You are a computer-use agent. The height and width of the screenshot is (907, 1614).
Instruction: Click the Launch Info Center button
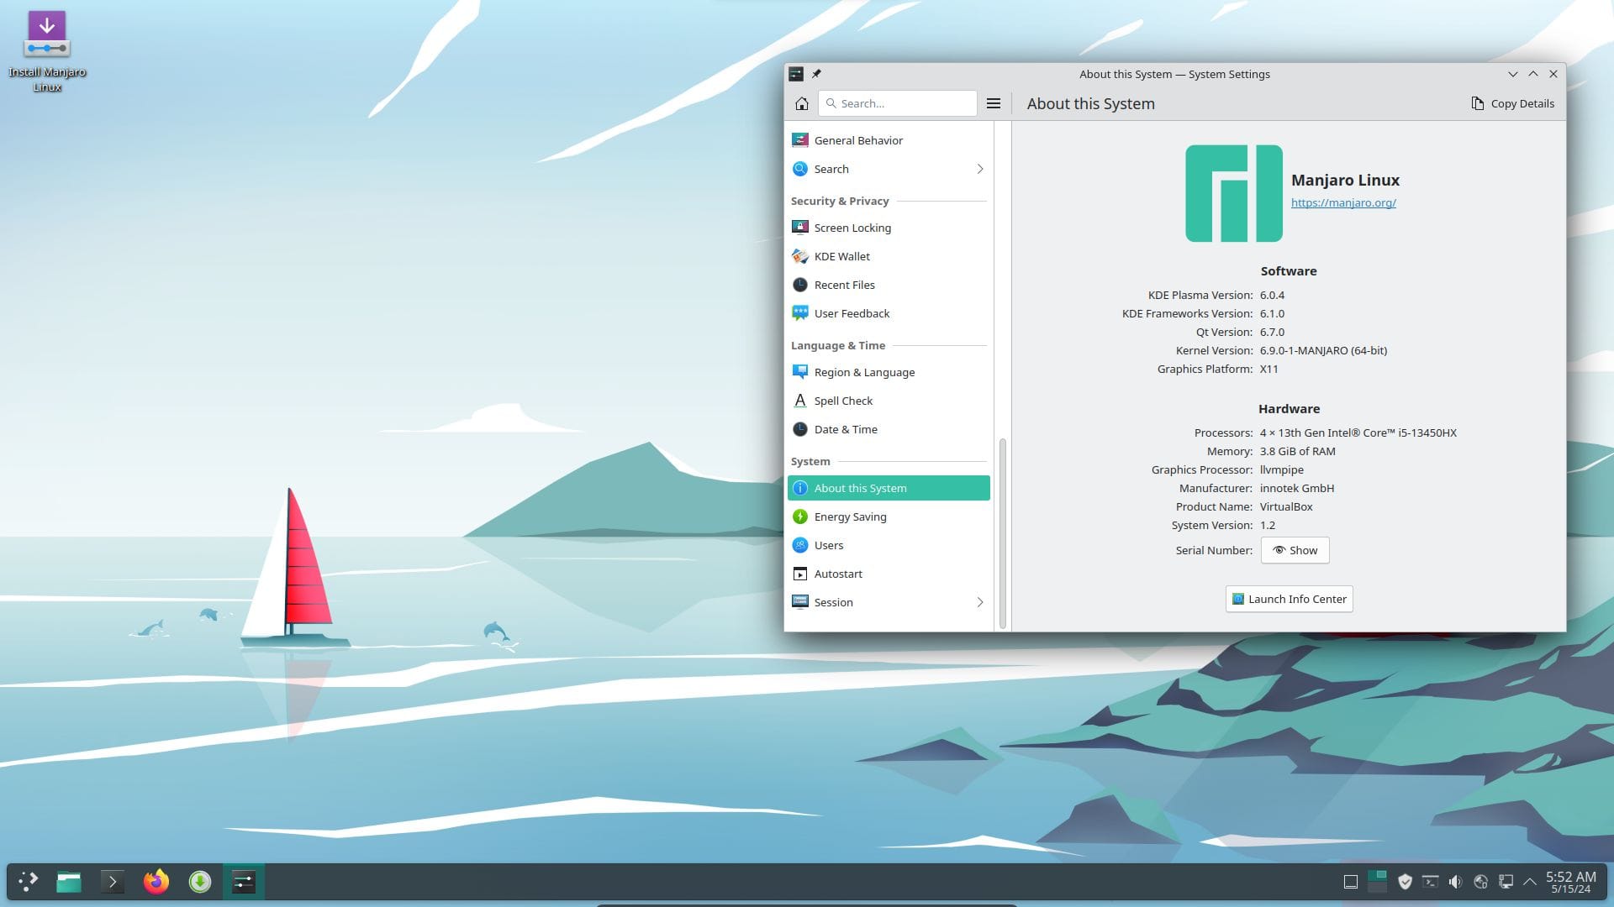click(x=1289, y=599)
